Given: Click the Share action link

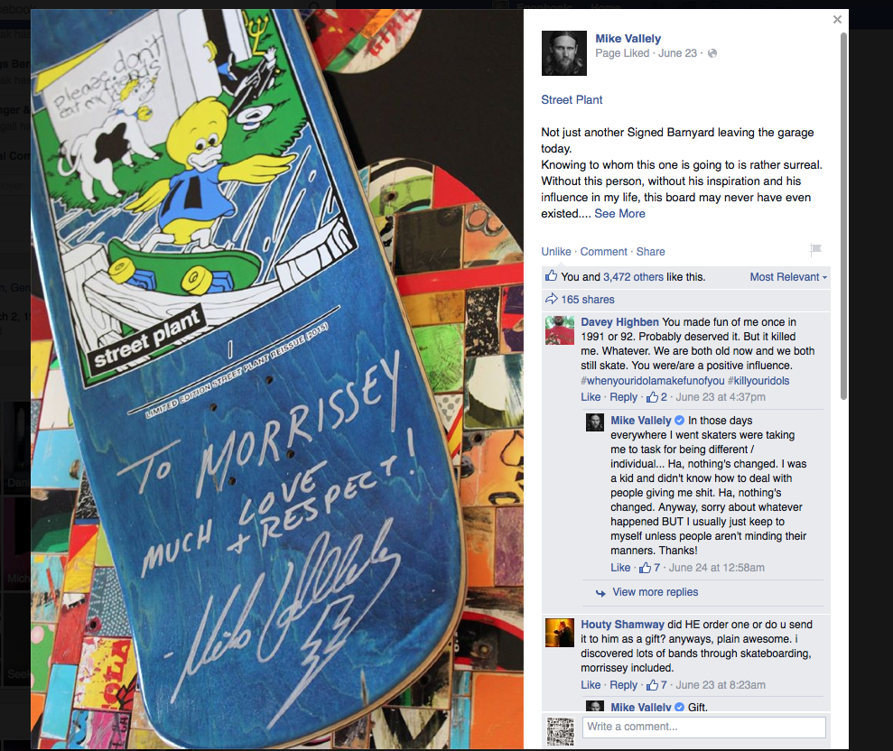Looking at the screenshot, I should coord(650,252).
